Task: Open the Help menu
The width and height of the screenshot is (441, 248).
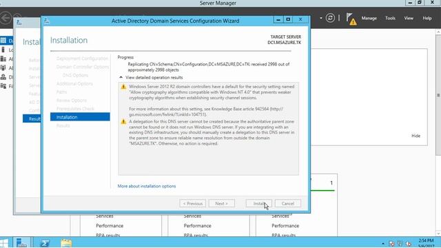Action: pyautogui.click(x=427, y=18)
